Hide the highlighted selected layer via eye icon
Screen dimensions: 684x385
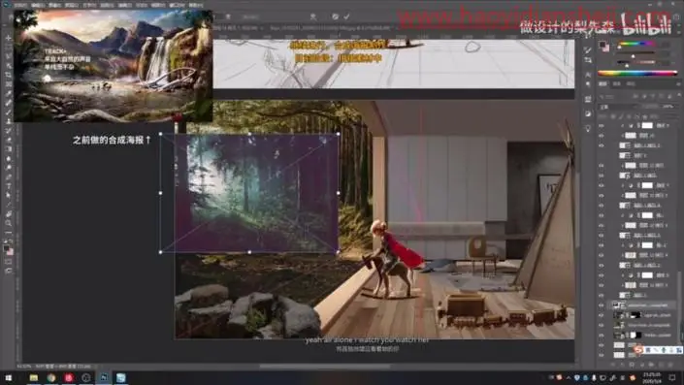pyautogui.click(x=602, y=305)
